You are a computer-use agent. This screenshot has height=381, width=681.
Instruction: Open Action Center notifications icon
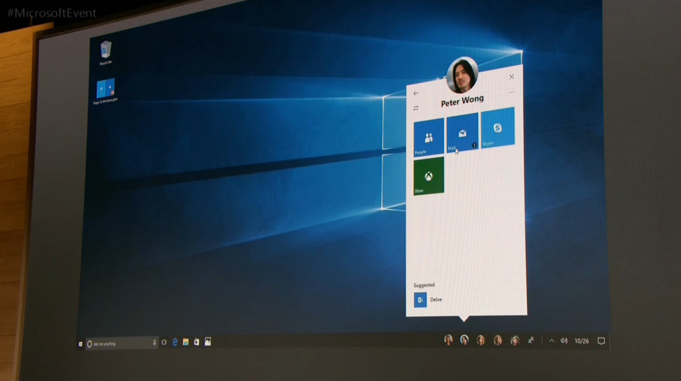coord(601,341)
